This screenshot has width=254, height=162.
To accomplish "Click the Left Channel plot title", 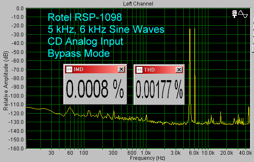I will pyautogui.click(x=138, y=4).
